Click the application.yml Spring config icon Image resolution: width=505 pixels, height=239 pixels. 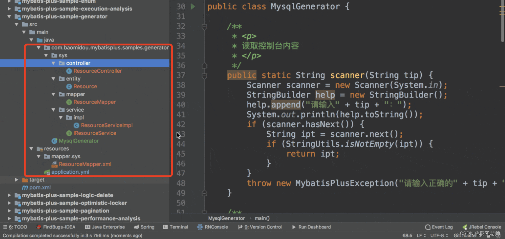pos(47,172)
